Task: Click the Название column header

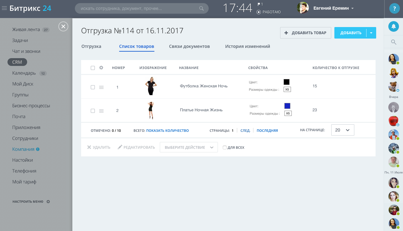Action: (x=189, y=68)
